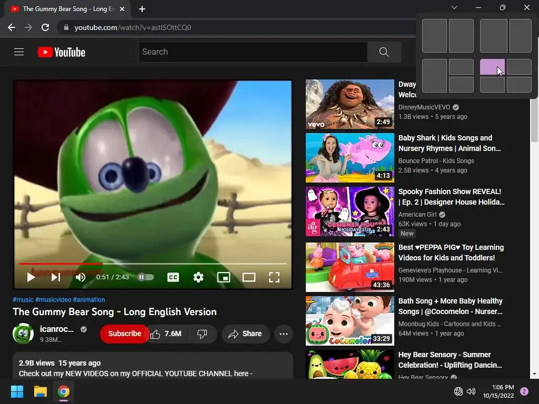Open more actions three-dot menu
Viewport: 539px width, 404px height.
(284, 334)
